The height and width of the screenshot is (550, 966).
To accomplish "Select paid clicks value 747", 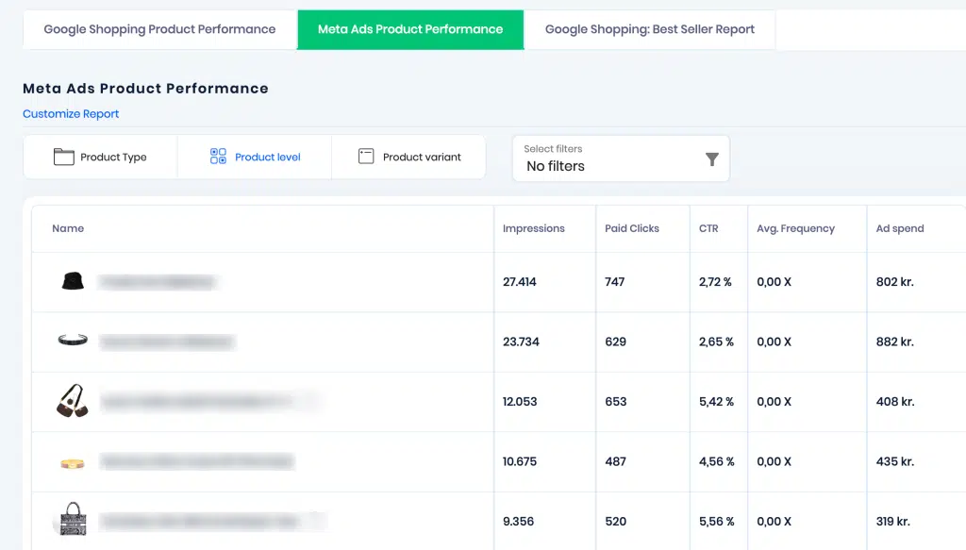I will pos(615,282).
